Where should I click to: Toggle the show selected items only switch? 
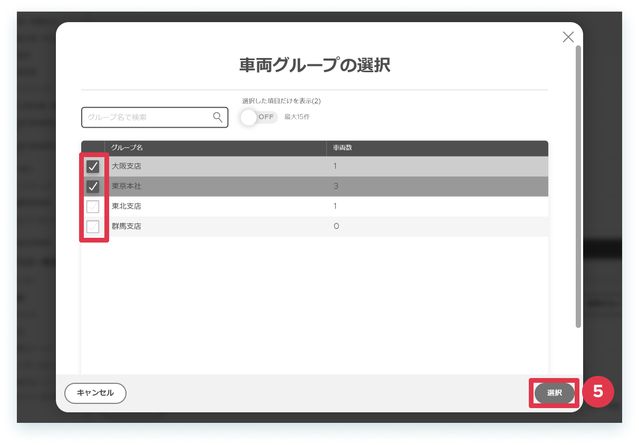259,117
